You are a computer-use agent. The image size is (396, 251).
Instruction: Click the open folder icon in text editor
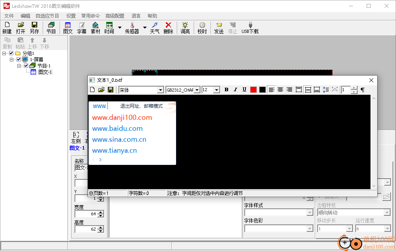(101, 90)
